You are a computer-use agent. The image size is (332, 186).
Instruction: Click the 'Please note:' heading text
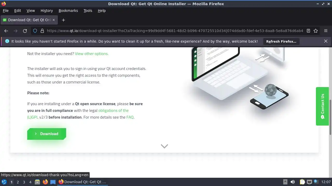tap(38, 93)
